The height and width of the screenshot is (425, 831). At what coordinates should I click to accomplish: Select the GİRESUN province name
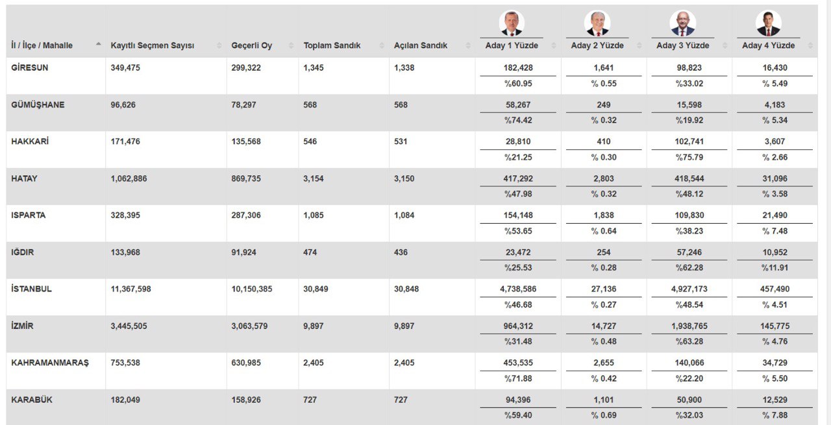click(29, 67)
